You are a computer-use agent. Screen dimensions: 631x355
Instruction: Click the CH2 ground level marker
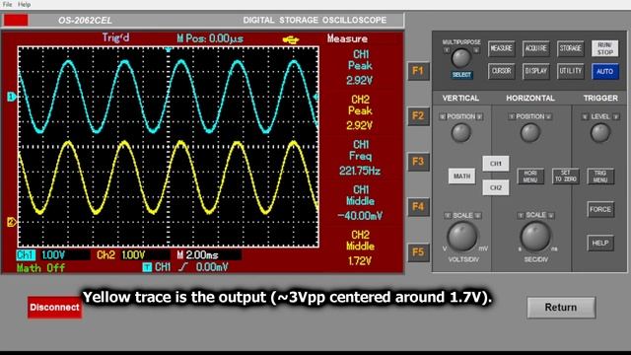(x=11, y=221)
